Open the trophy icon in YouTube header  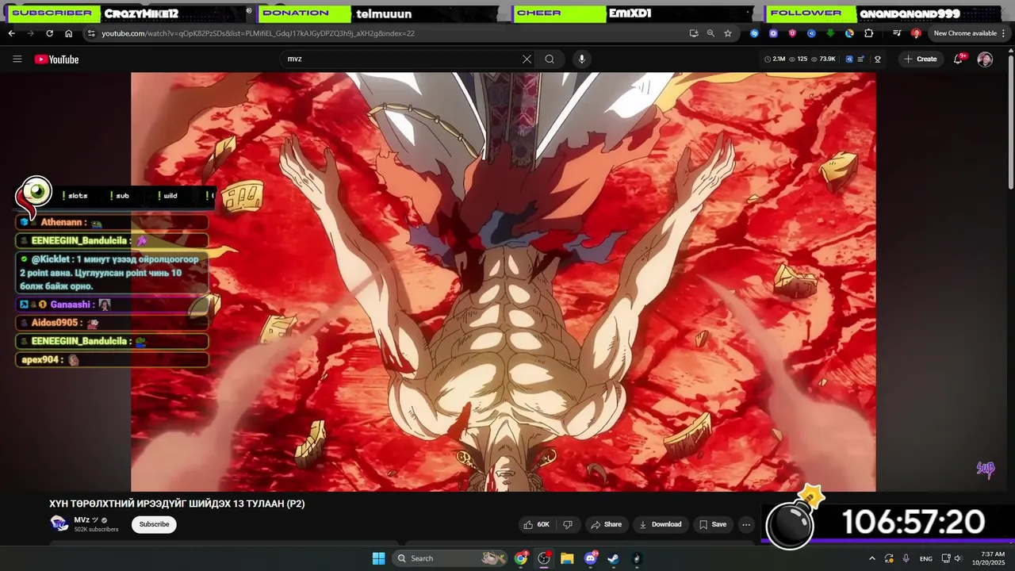click(878, 59)
